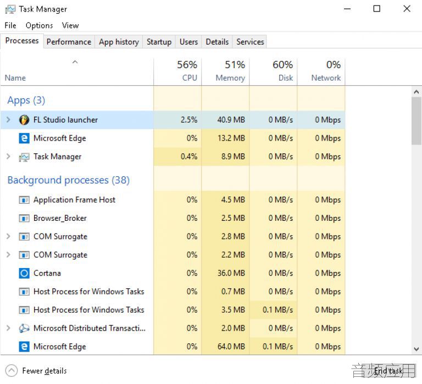
Task: Click icon of COM Surrogate using 2.2 MB
Action: (24, 255)
